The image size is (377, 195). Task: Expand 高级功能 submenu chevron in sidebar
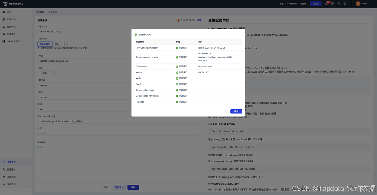[x=28, y=177]
